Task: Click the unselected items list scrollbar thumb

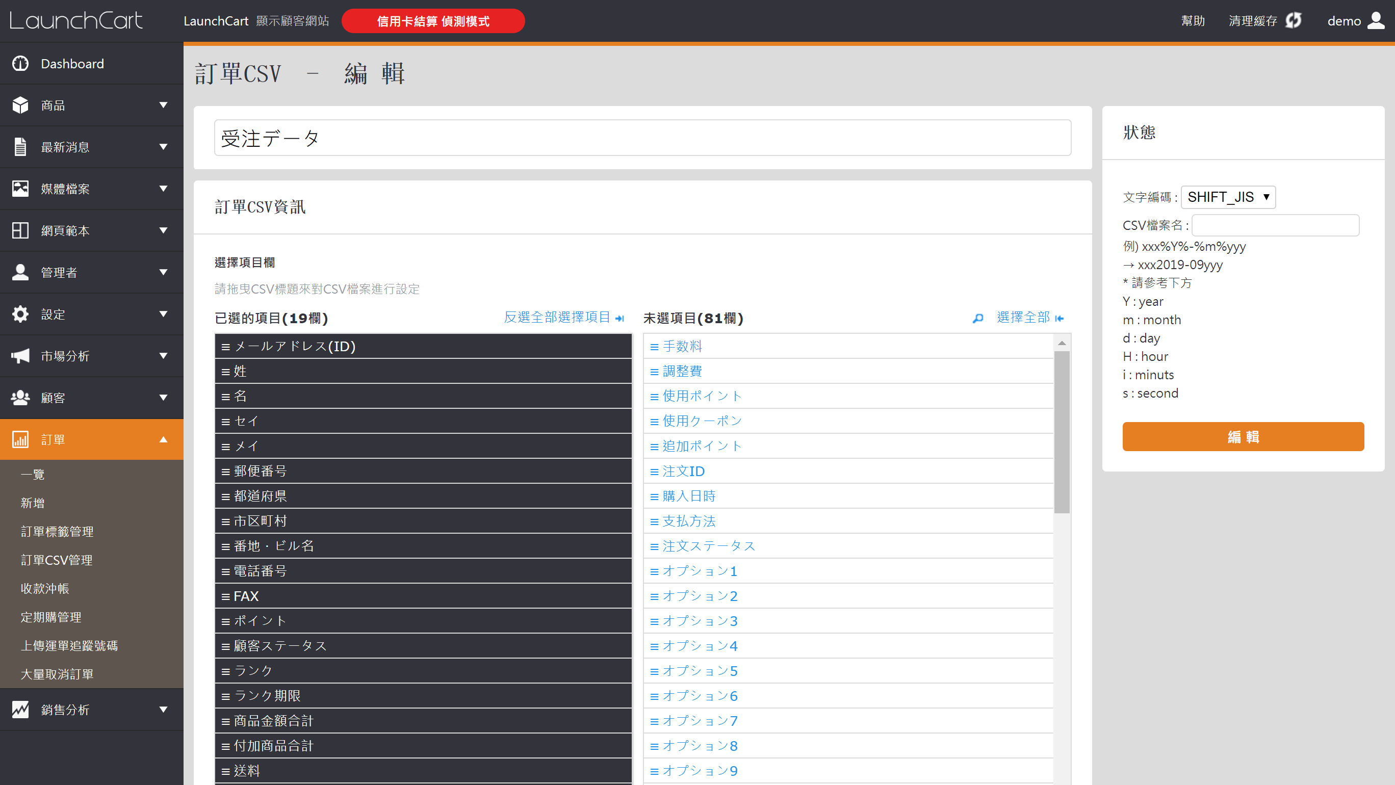Action: point(1062,432)
